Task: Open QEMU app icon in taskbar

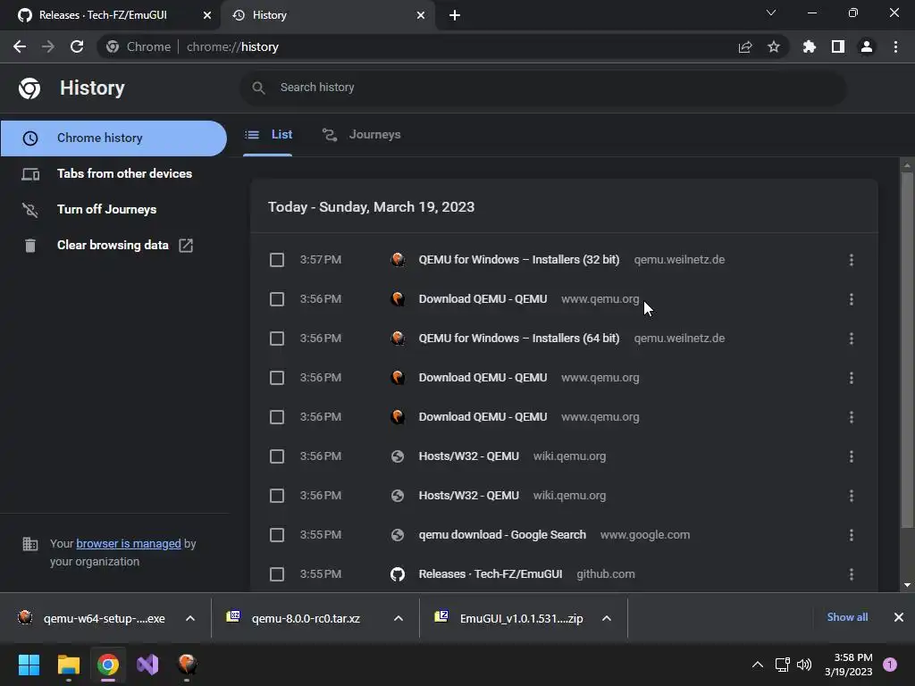Action: (187, 665)
